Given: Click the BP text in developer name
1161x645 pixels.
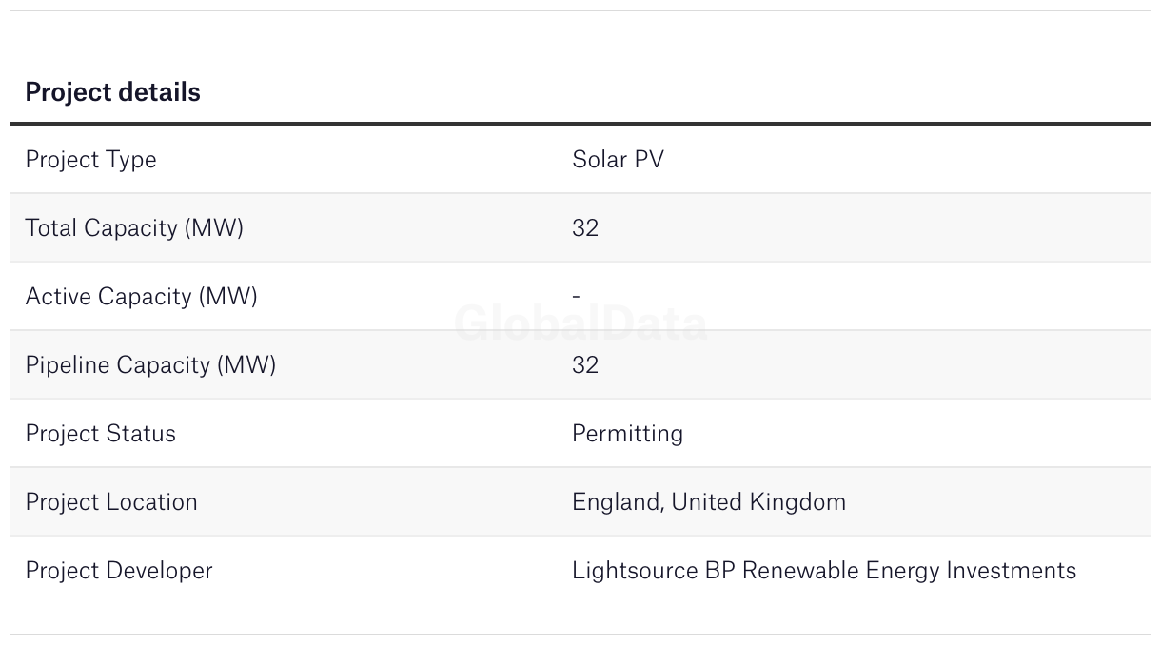Looking at the screenshot, I should [x=718, y=571].
